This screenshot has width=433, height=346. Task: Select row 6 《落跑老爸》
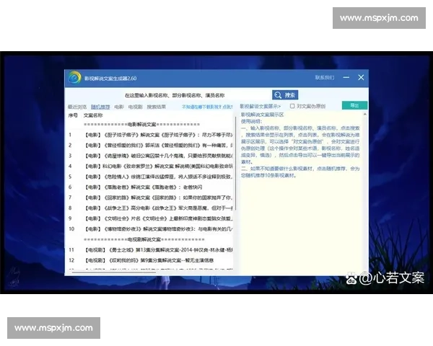tap(150, 187)
